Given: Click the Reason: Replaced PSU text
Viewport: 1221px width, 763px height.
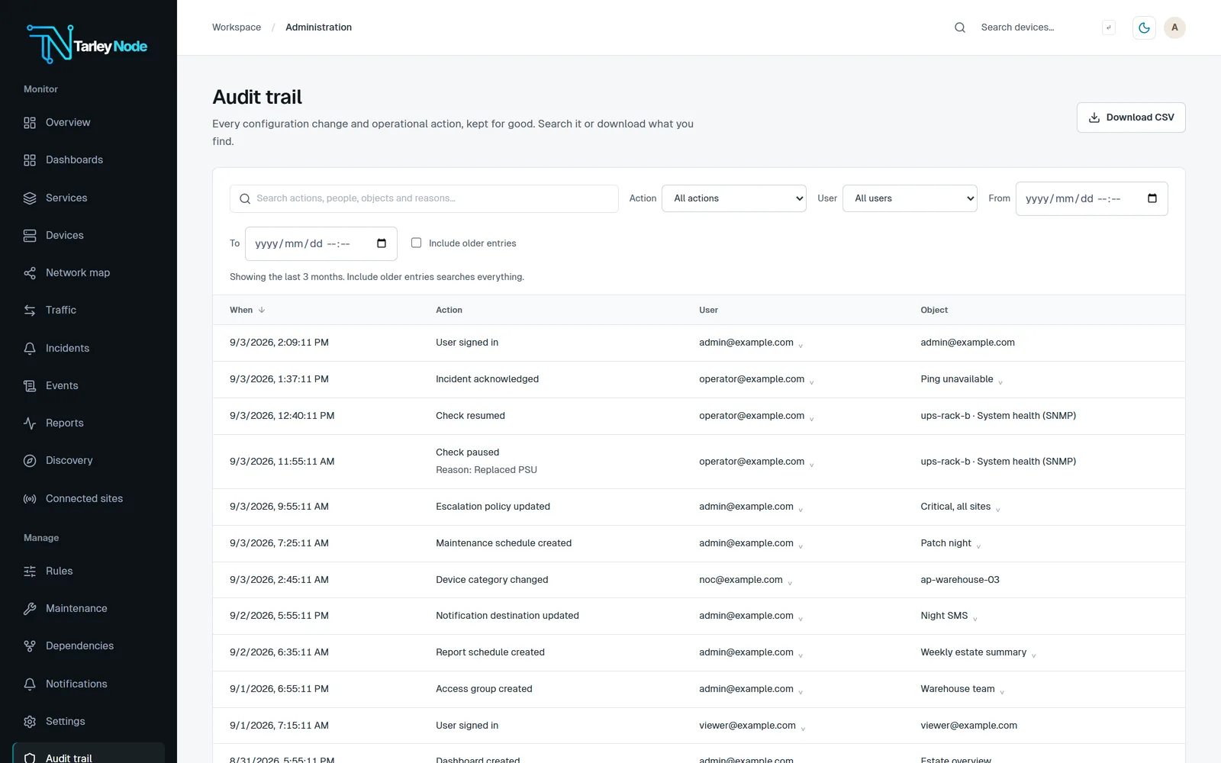Looking at the screenshot, I should pyautogui.click(x=486, y=470).
